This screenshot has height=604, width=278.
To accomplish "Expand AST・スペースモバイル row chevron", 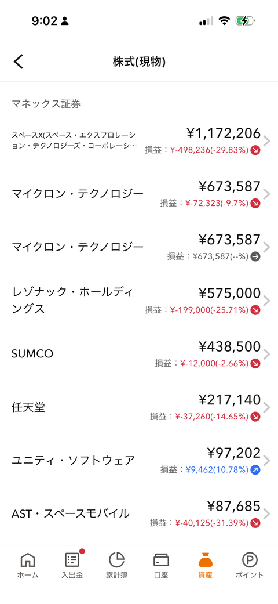I will pos(267,513).
